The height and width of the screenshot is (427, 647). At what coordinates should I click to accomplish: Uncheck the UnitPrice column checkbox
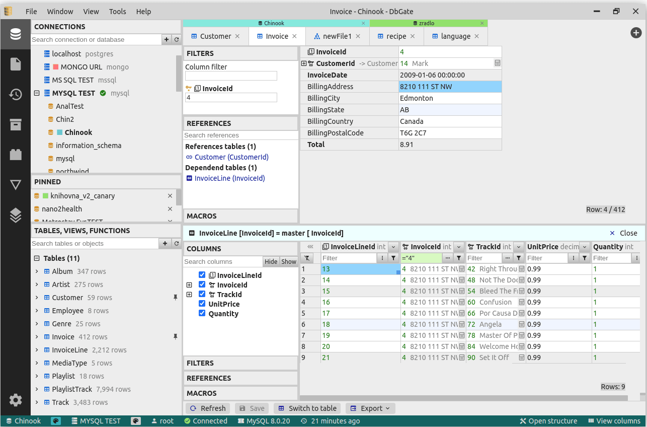[x=202, y=304]
